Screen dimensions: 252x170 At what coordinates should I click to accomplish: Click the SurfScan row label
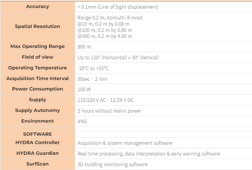point(38,164)
